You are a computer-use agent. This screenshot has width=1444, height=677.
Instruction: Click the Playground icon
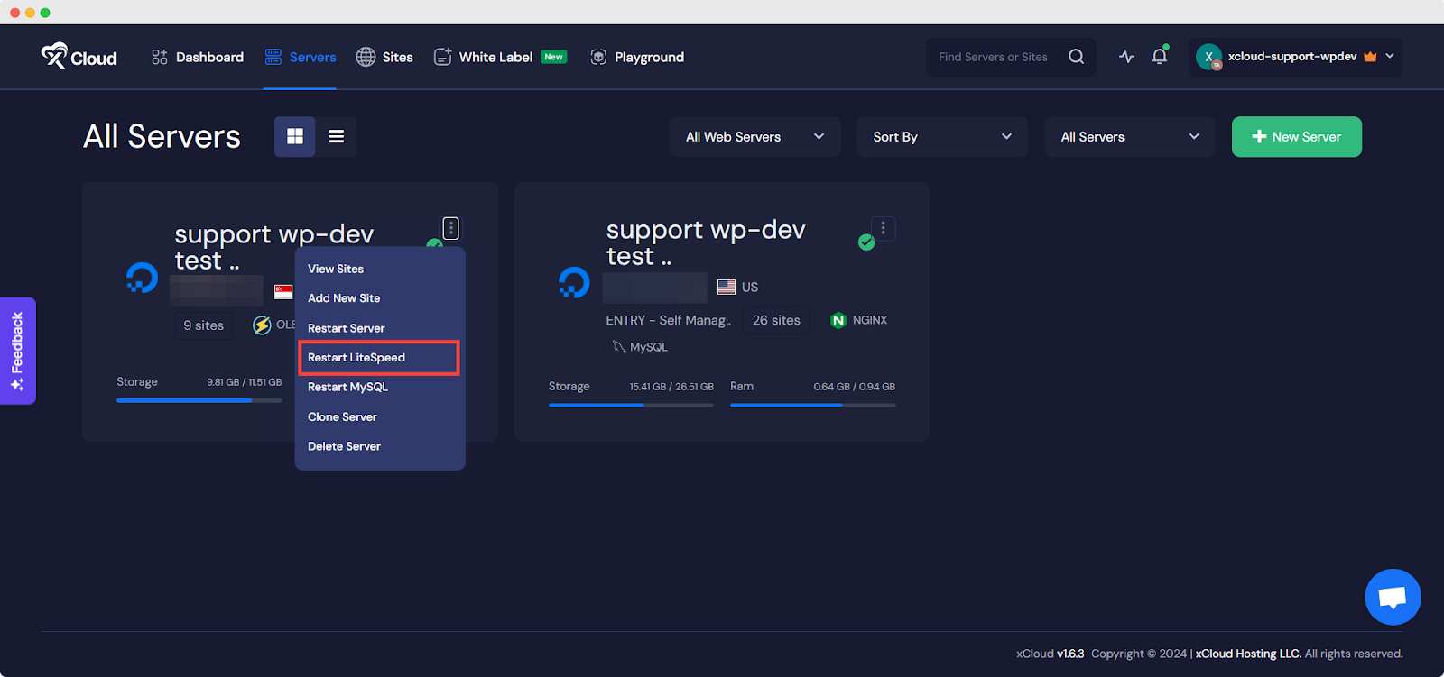tap(598, 57)
